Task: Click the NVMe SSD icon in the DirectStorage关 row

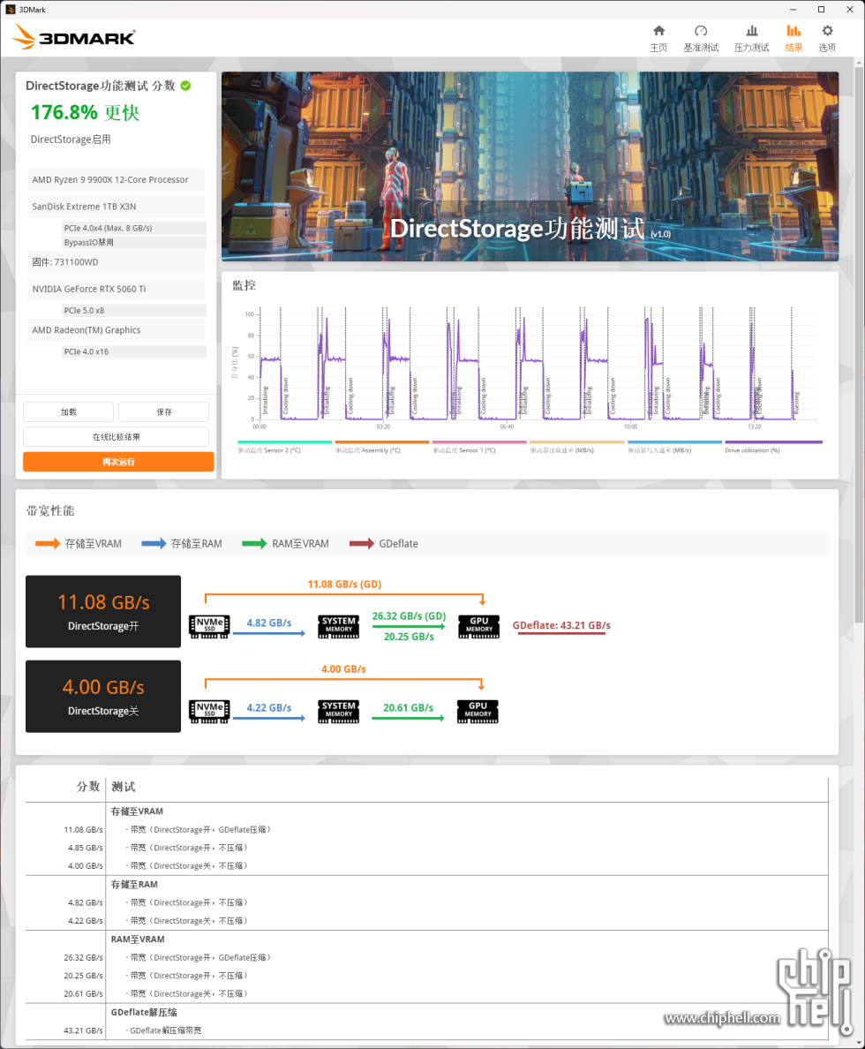Action: [209, 711]
